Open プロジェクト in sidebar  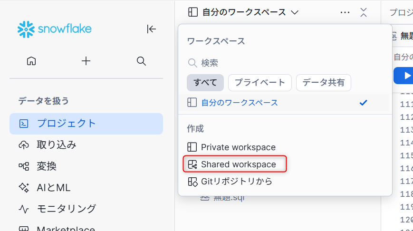pyautogui.click(x=67, y=124)
